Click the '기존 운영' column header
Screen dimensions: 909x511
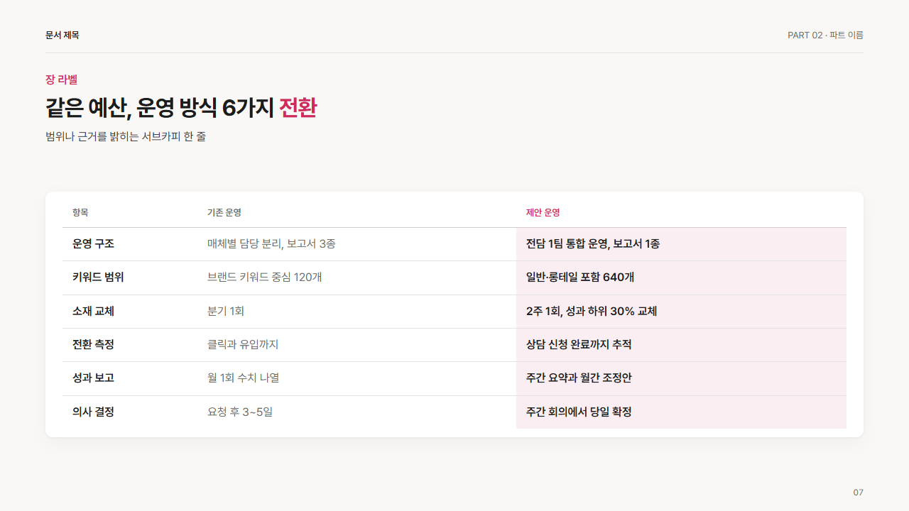pyautogui.click(x=224, y=212)
